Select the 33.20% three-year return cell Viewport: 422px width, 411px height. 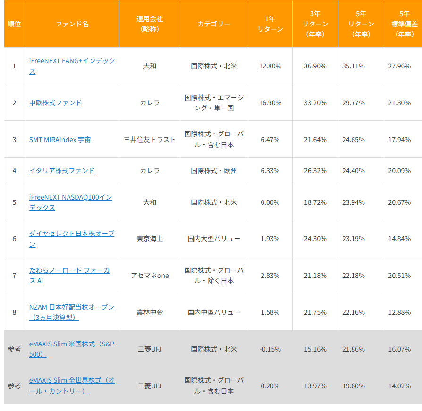[x=315, y=103]
